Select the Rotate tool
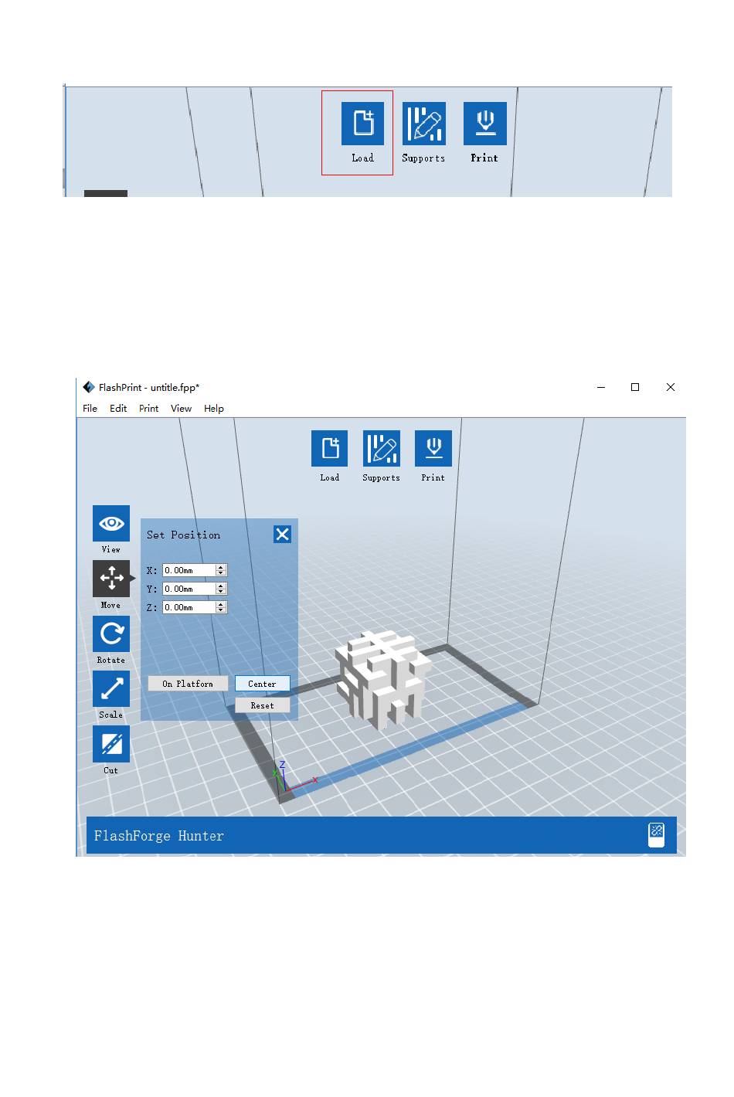 pyautogui.click(x=111, y=633)
